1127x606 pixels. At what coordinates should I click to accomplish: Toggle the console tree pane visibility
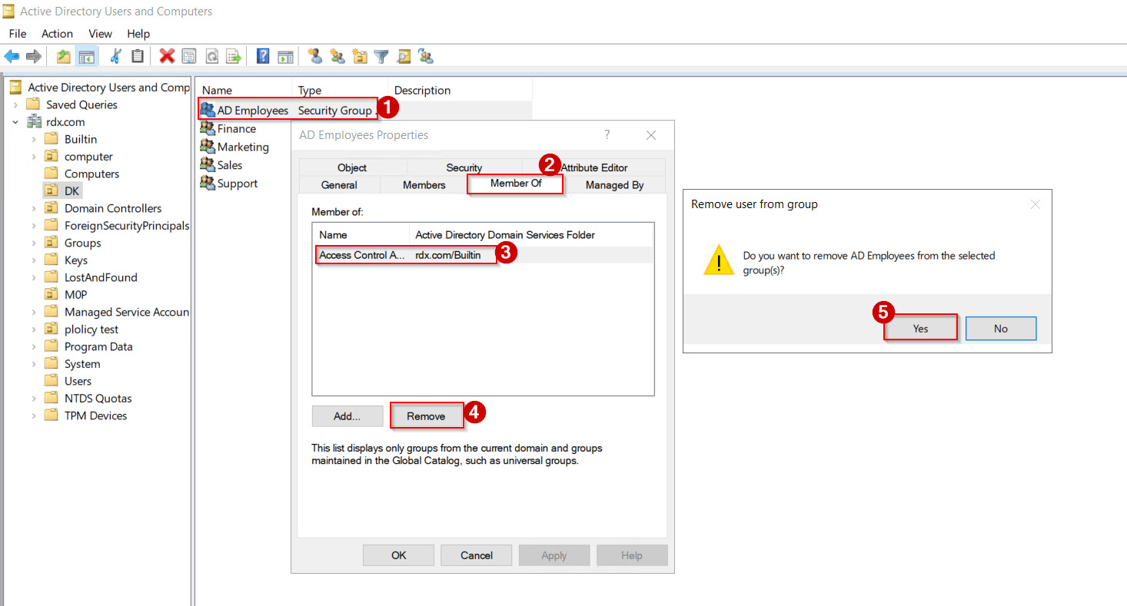click(x=86, y=56)
